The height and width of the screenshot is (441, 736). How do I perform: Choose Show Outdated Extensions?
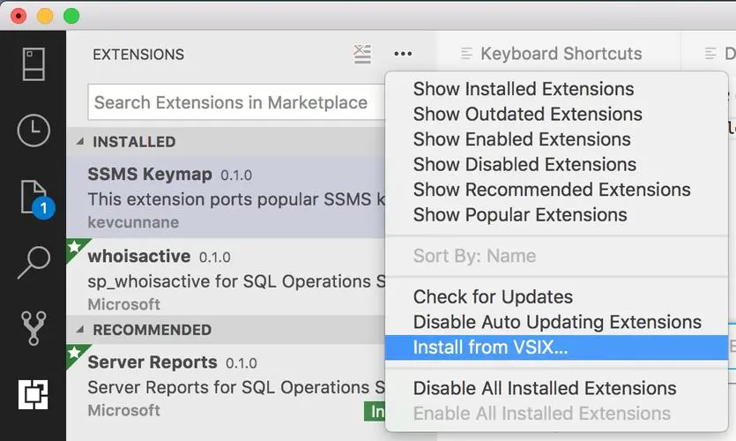[527, 114]
